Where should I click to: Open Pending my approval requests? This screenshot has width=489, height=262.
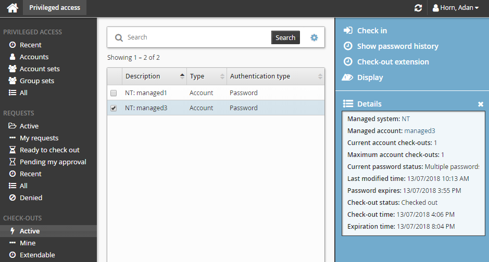53,162
